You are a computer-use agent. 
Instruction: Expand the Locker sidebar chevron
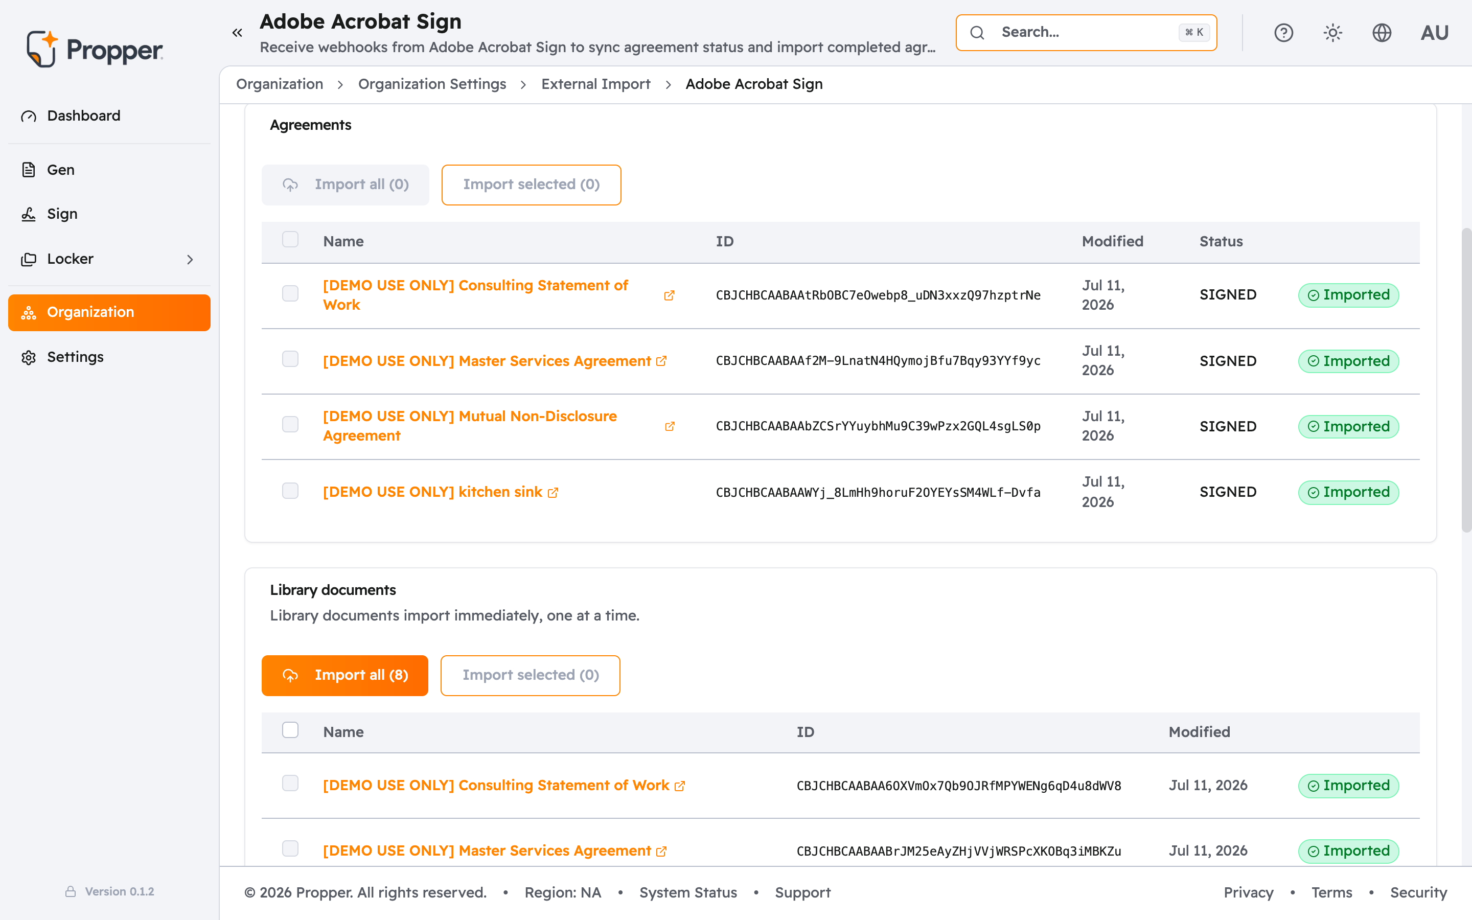190,260
